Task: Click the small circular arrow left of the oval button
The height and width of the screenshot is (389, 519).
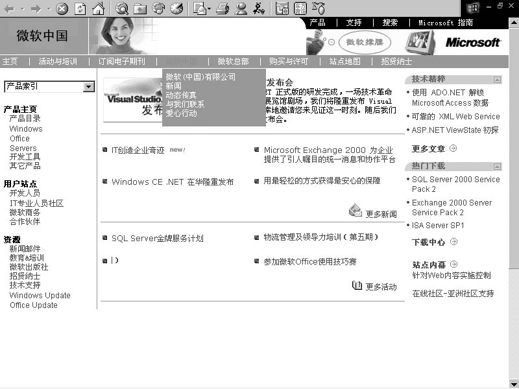Action: (332, 42)
